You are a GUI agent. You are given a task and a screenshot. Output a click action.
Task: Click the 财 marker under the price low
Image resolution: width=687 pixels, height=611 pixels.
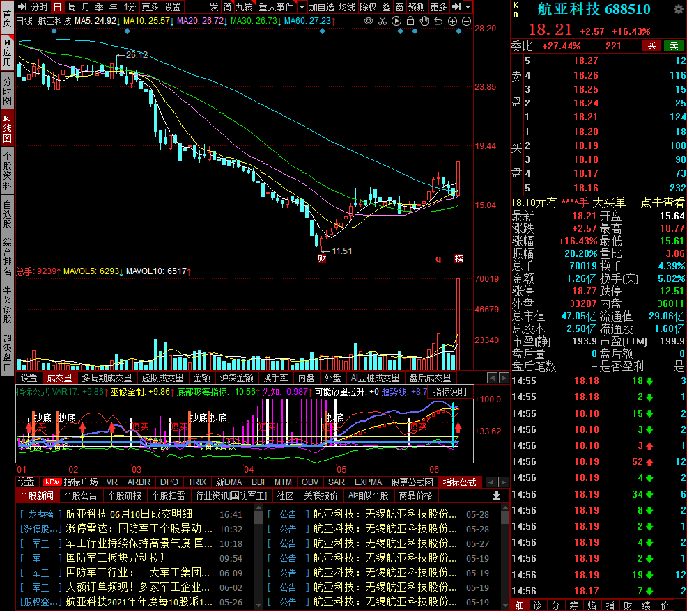click(x=322, y=259)
